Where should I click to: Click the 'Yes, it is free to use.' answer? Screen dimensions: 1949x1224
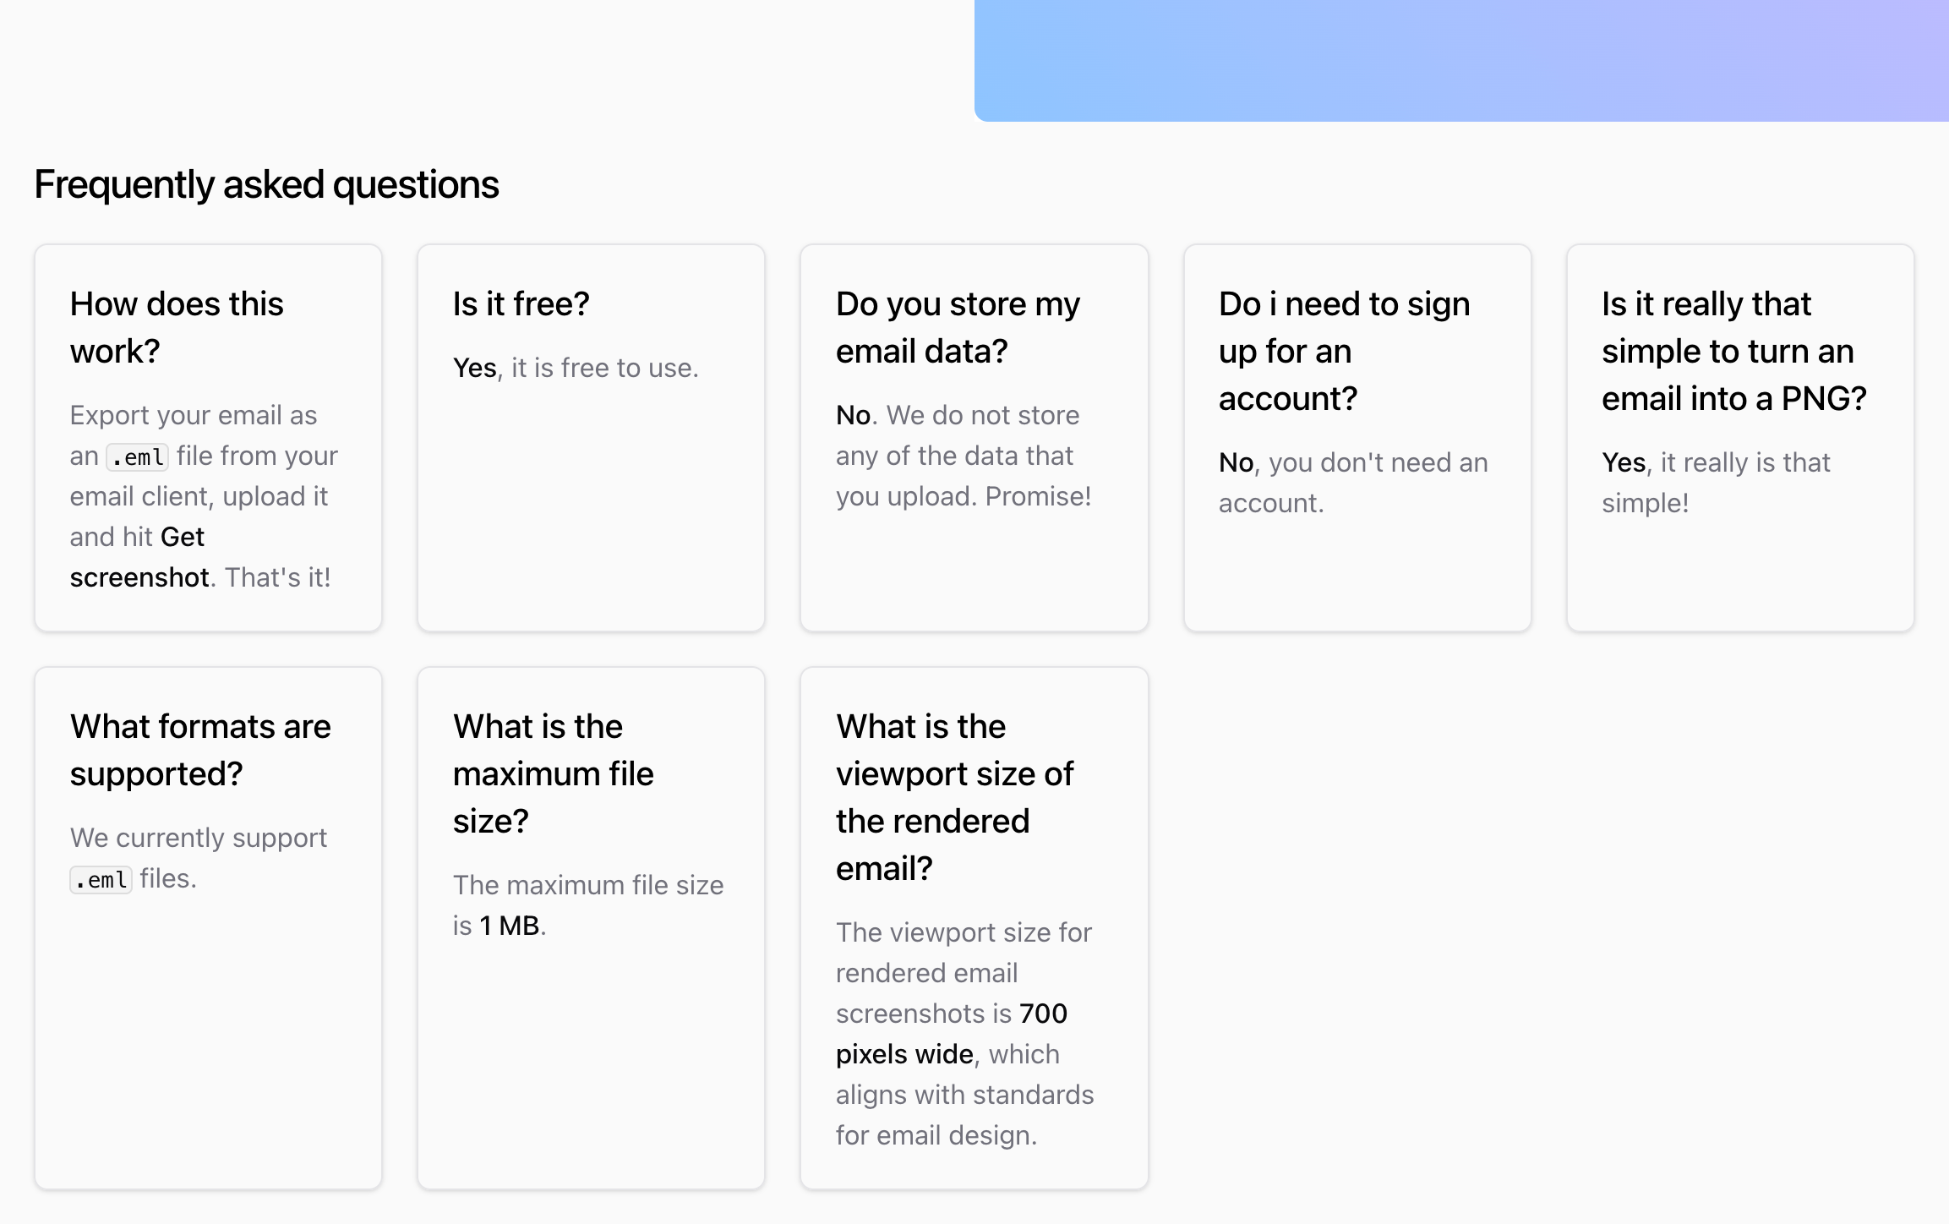[576, 368]
